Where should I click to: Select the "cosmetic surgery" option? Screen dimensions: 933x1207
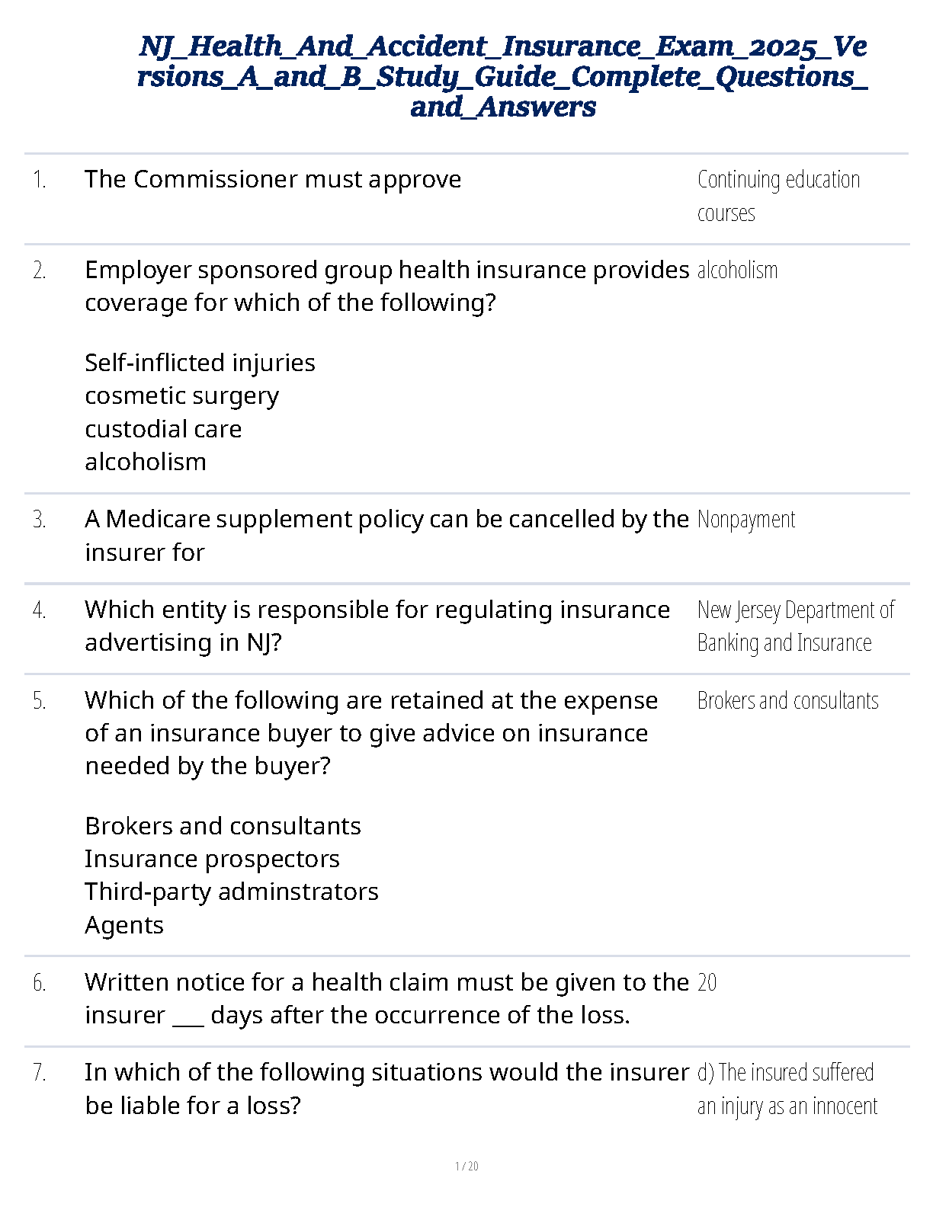coord(181,396)
